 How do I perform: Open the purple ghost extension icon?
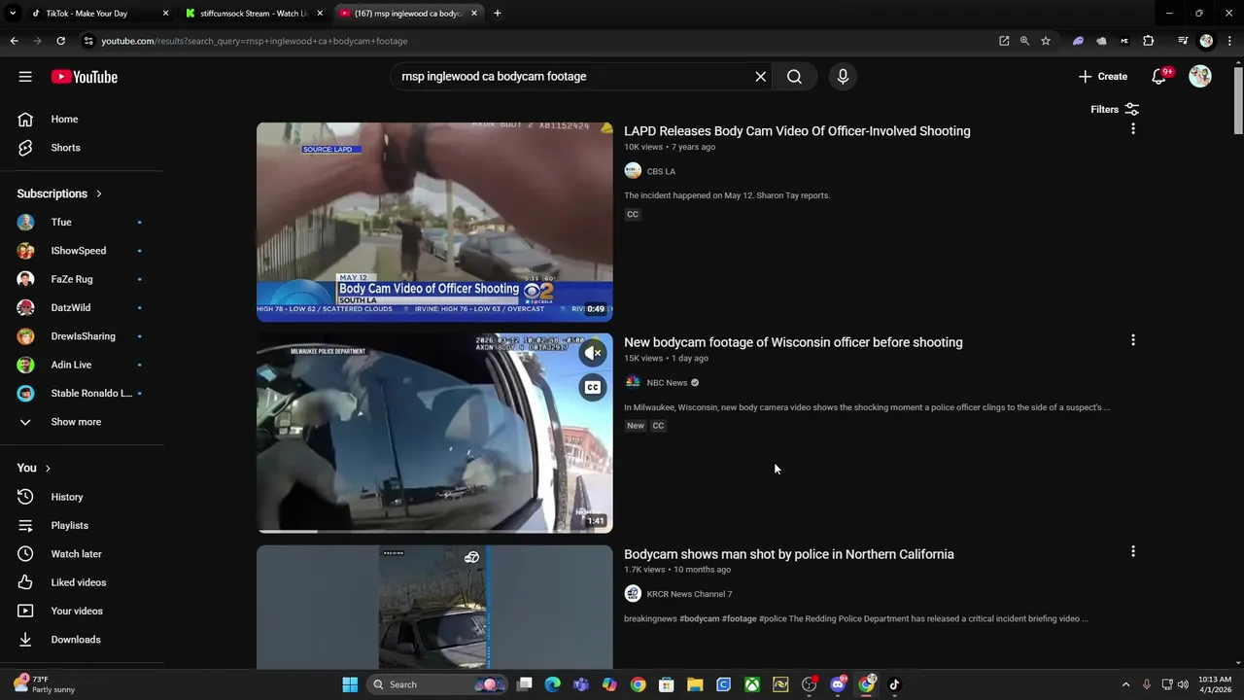pyautogui.click(x=1078, y=41)
